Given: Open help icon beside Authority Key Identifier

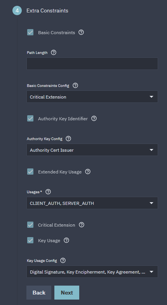Looking at the screenshot, I should pyautogui.click(x=94, y=118).
